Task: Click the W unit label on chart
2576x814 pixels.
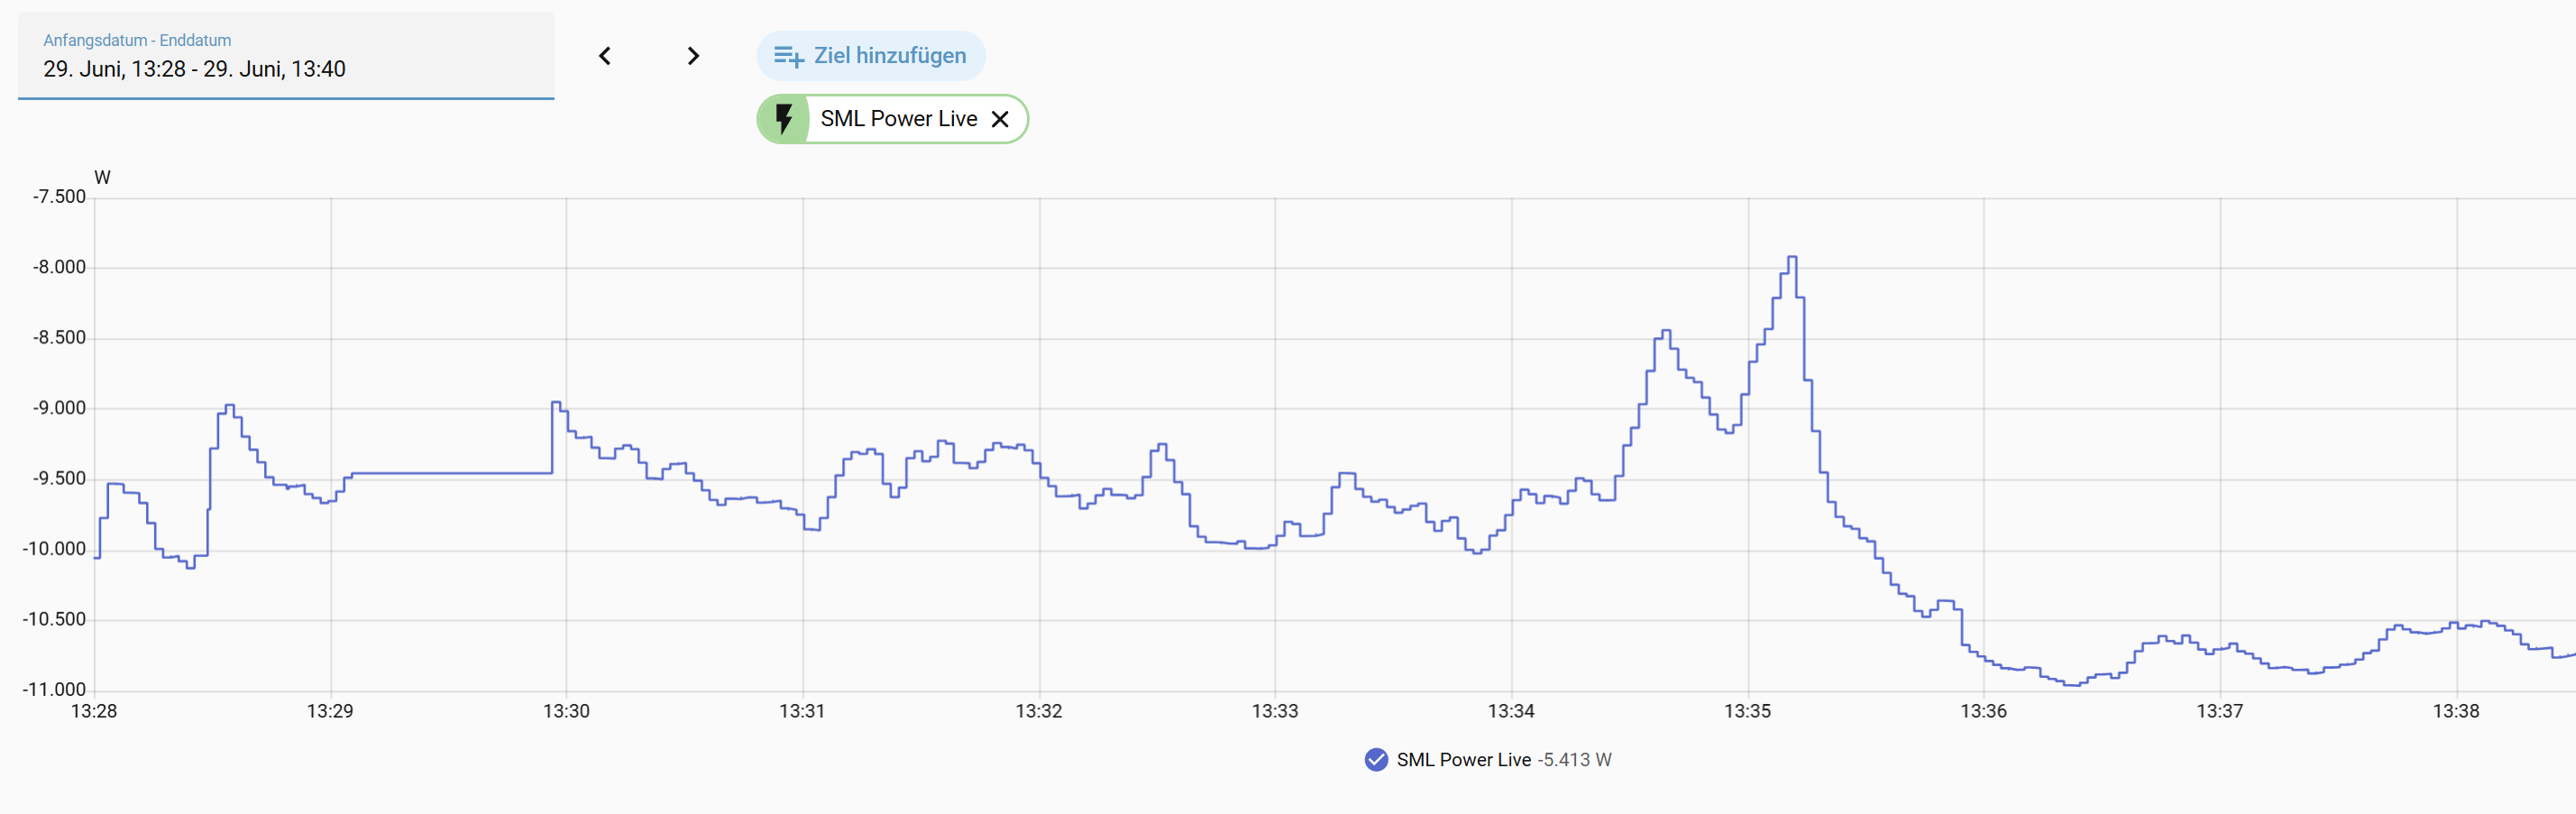Action: point(102,177)
